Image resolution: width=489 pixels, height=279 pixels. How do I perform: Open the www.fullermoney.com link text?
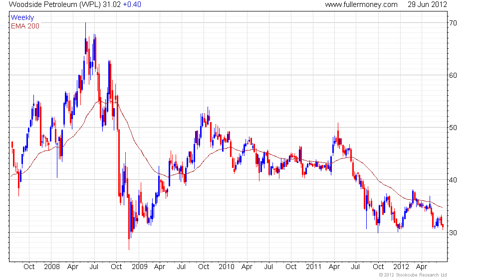[361, 4]
